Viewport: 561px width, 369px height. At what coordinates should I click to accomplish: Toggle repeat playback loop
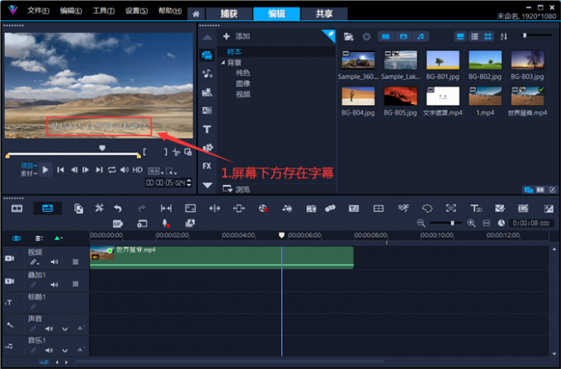pos(111,170)
